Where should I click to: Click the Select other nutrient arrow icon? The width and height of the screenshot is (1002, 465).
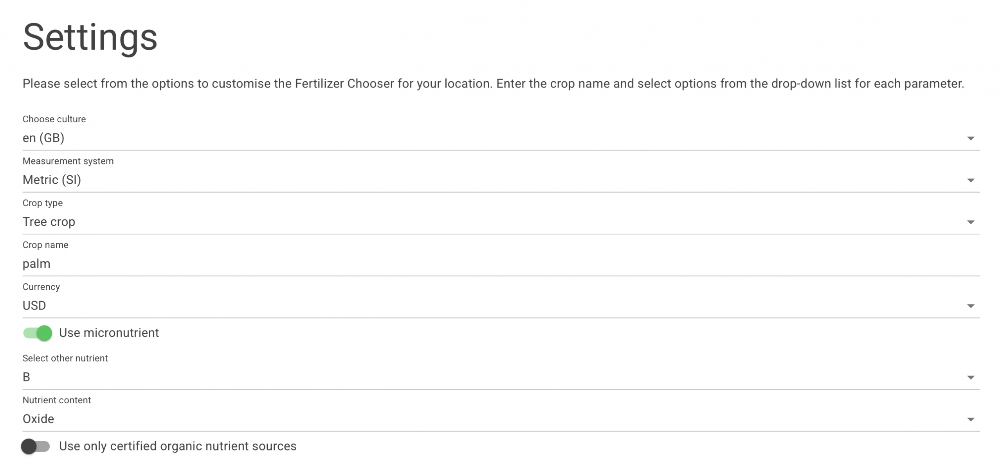[x=970, y=377]
